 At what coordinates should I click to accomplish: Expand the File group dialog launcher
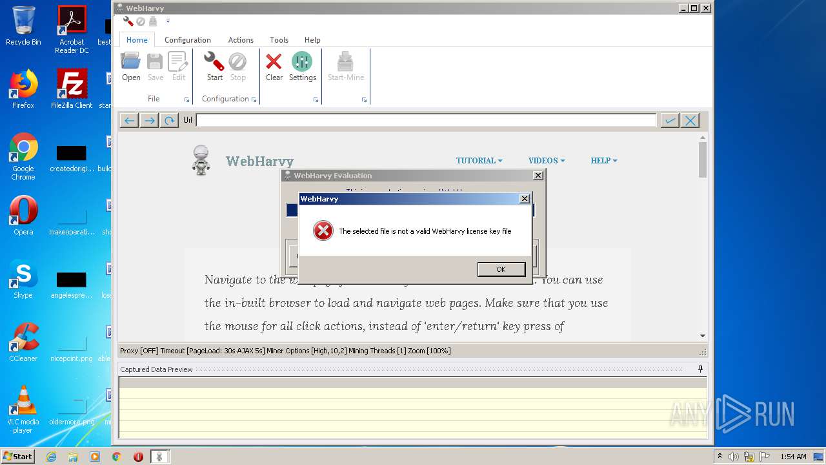point(187,100)
